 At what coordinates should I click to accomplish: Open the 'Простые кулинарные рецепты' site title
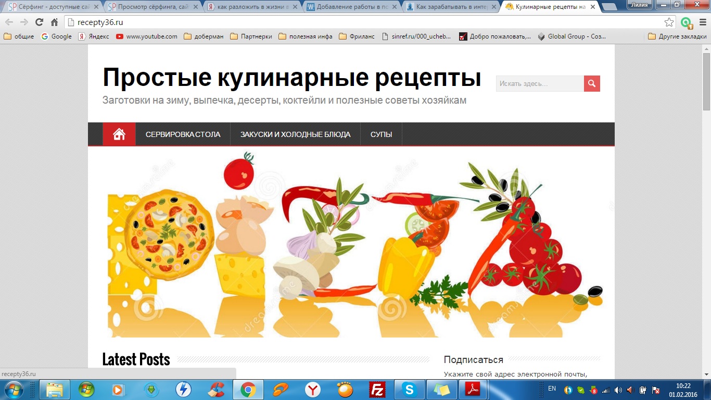pos(291,77)
